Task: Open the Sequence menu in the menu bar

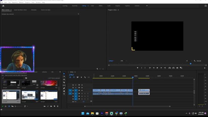Action: click(15, 3)
